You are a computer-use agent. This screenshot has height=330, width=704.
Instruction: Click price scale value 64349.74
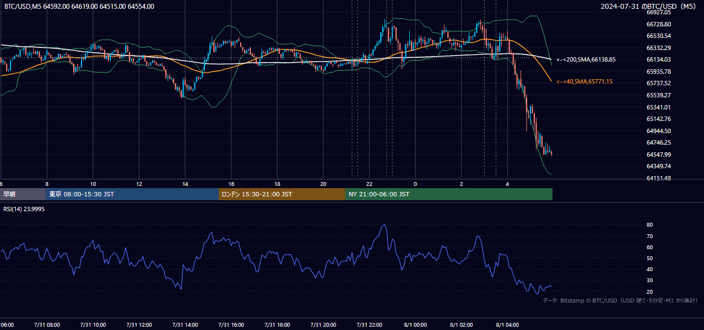pos(658,166)
